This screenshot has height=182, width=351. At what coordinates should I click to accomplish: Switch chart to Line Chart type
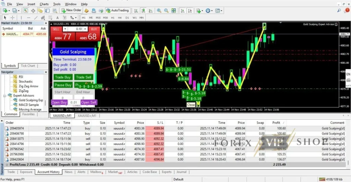151,11
